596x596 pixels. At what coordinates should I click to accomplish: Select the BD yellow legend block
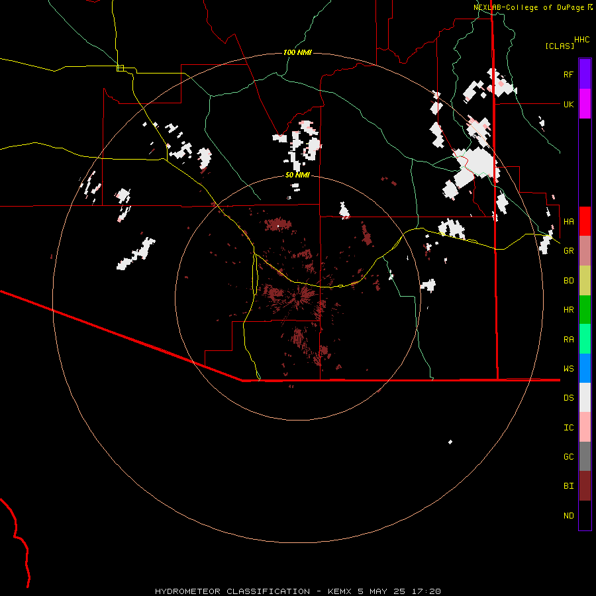click(x=585, y=280)
